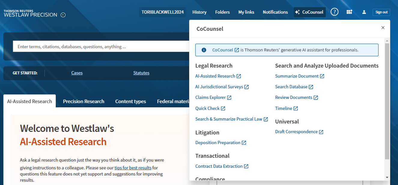Open the apps grid icon

349,12
